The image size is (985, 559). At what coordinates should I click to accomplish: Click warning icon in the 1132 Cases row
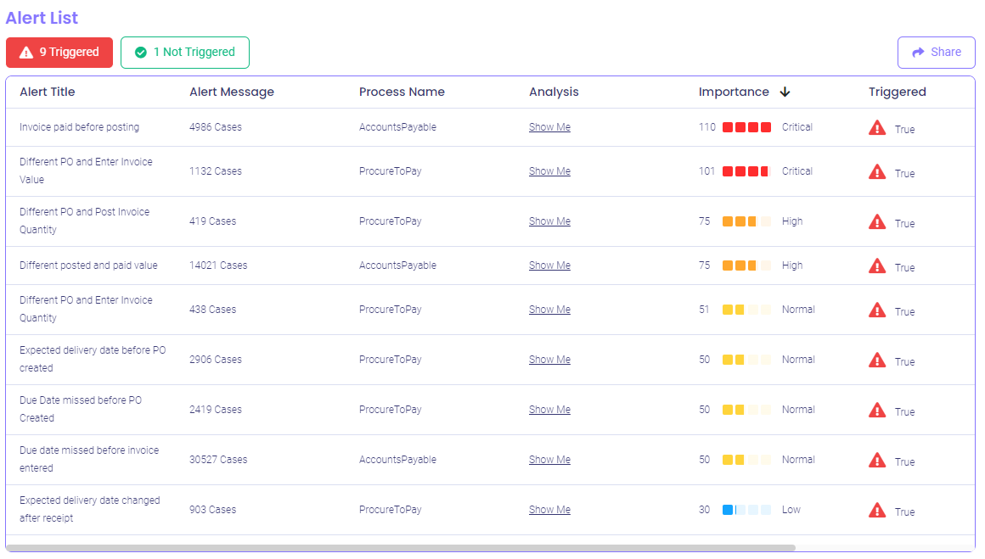pyautogui.click(x=877, y=172)
